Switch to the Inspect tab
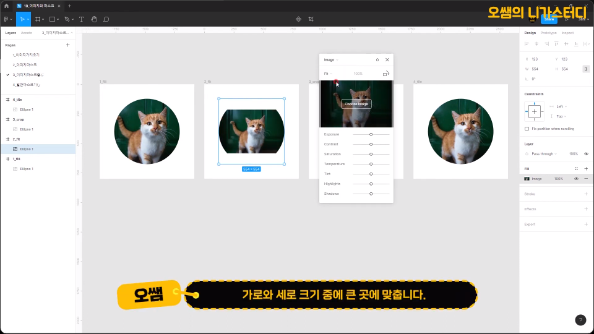Viewport: 594px width, 334px height. point(567,33)
